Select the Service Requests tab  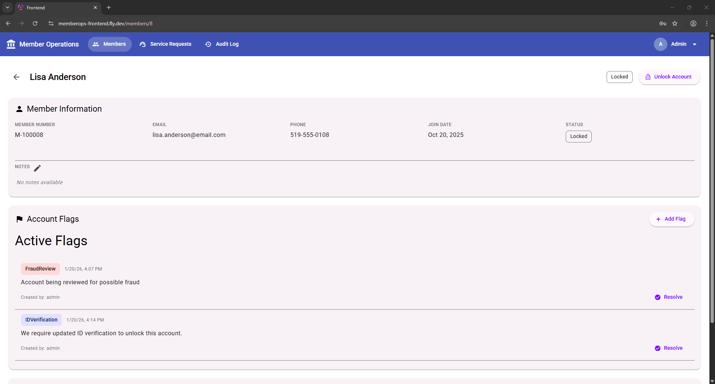click(x=165, y=44)
